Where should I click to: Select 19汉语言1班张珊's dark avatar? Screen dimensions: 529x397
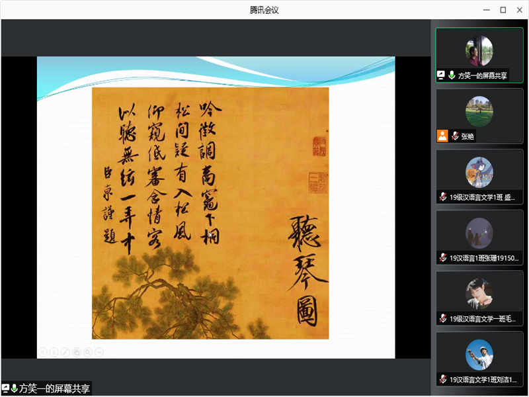pyautogui.click(x=479, y=234)
